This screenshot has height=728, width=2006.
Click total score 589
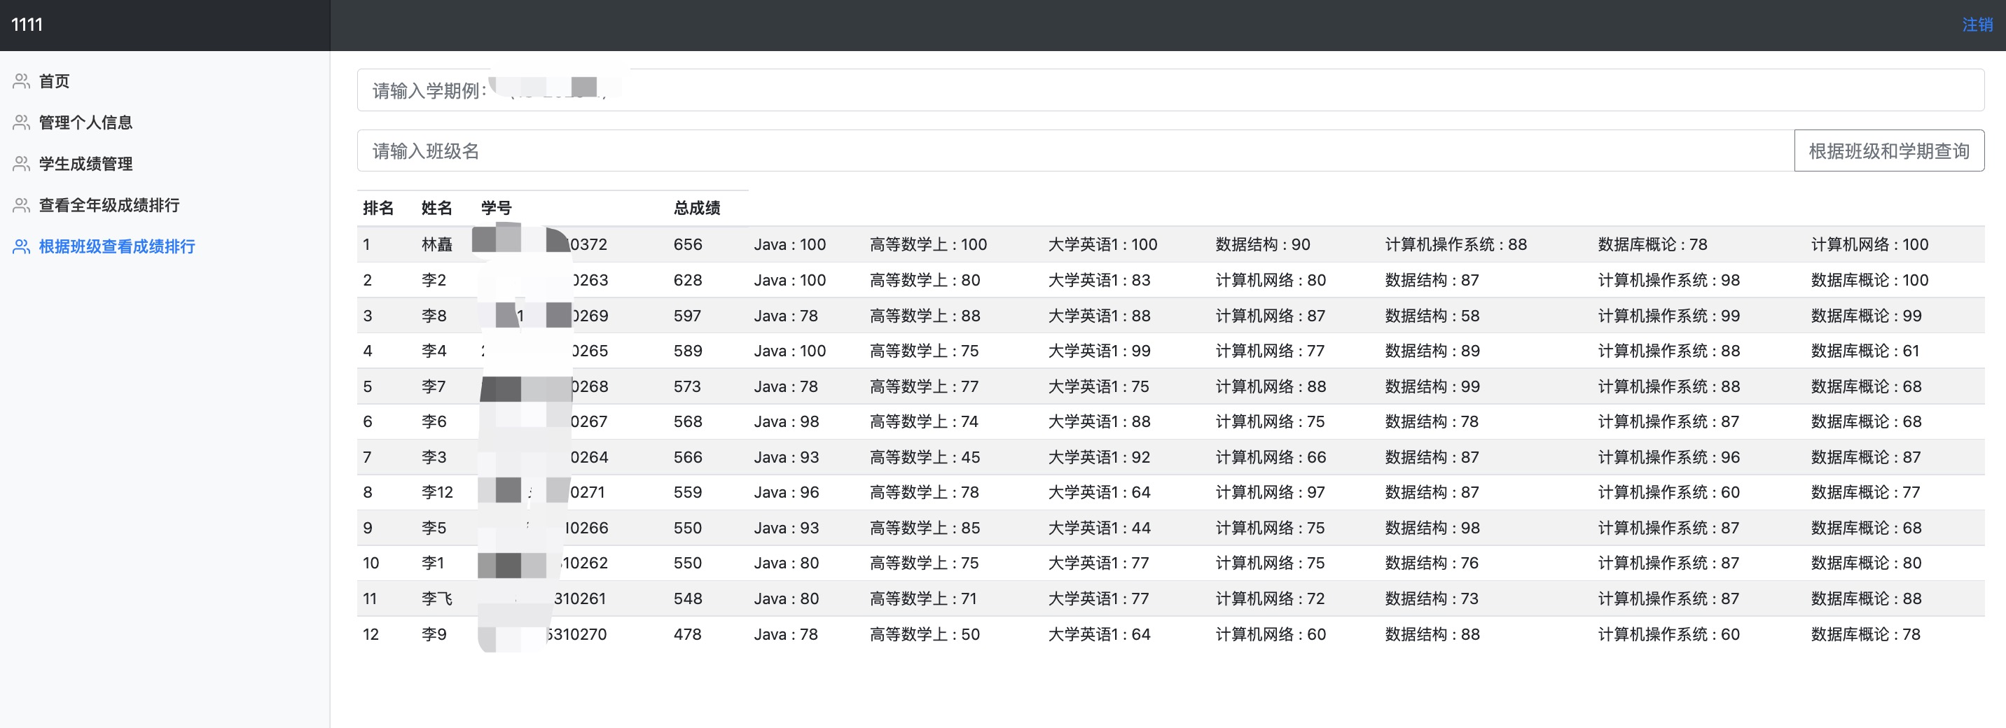(x=688, y=351)
